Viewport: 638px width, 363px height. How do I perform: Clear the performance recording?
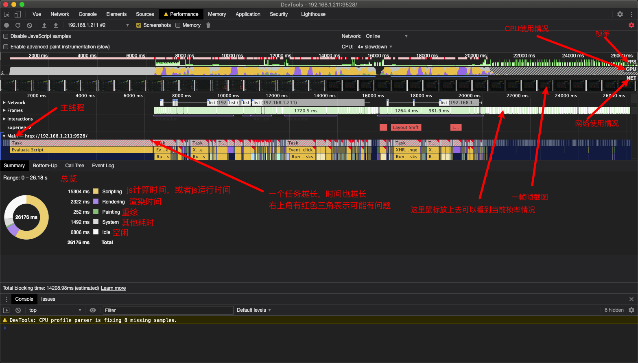point(29,25)
